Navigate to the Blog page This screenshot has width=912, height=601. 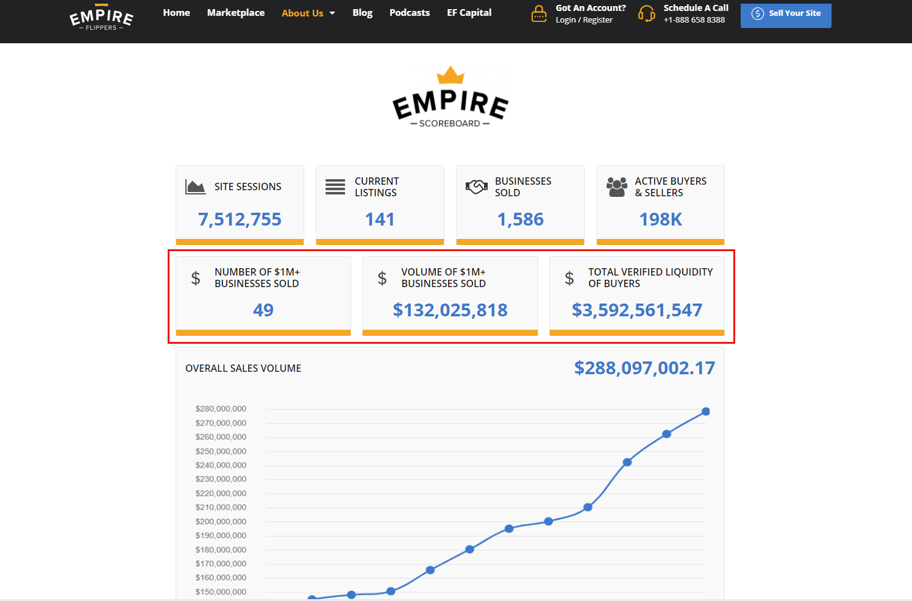pos(363,12)
